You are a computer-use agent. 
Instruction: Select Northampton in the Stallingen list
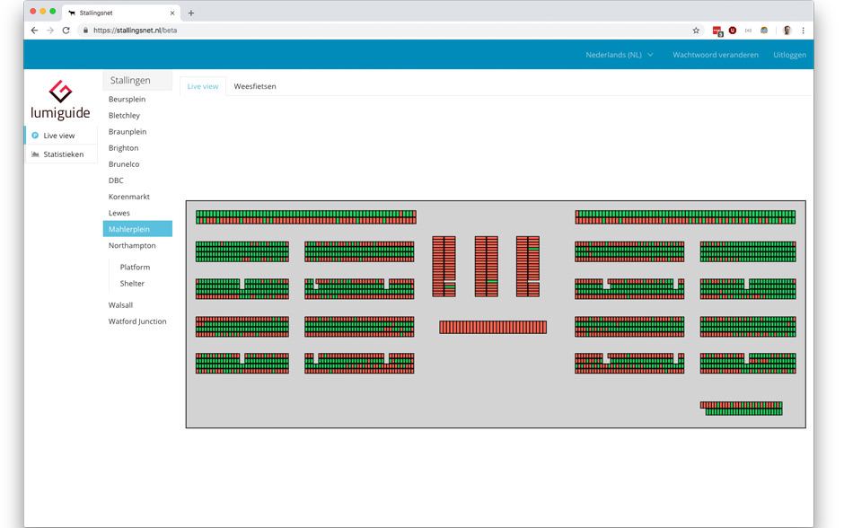click(x=132, y=245)
